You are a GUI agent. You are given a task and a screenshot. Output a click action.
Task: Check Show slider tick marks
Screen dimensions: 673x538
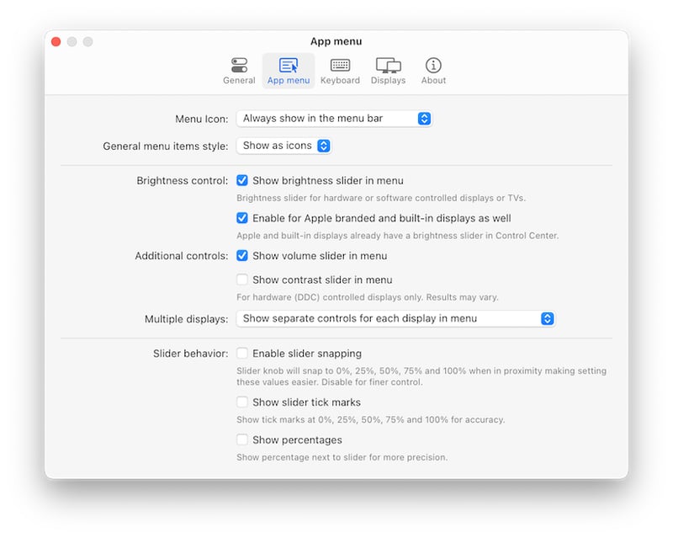click(x=242, y=402)
